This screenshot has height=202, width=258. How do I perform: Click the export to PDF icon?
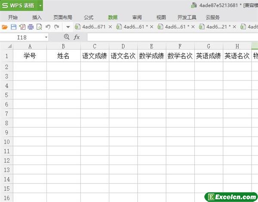click(22, 27)
